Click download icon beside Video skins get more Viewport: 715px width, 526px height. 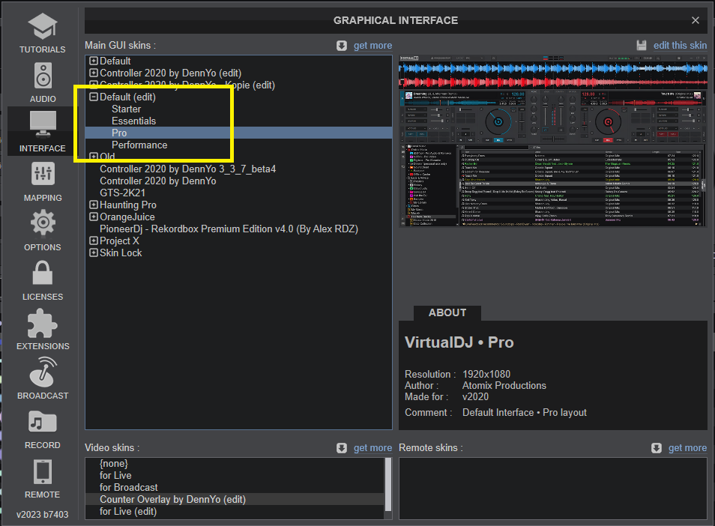tap(342, 448)
